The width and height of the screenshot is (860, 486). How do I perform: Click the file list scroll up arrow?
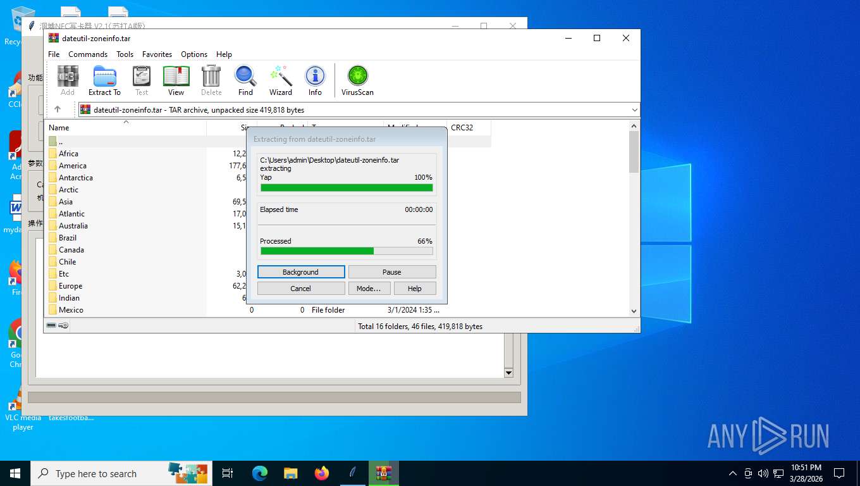(634, 126)
